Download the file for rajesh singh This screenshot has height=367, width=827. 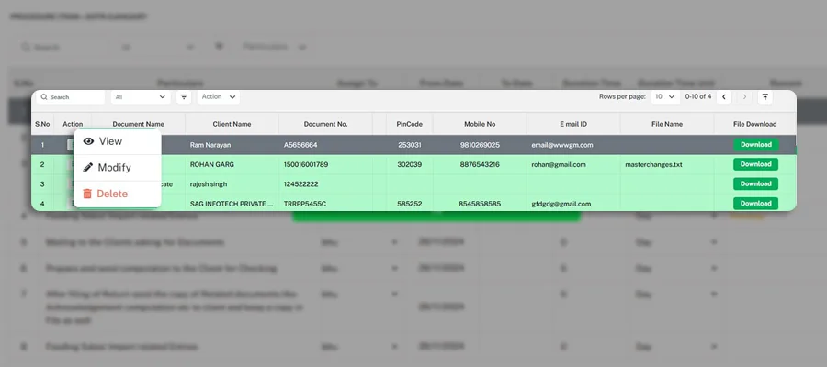756,183
